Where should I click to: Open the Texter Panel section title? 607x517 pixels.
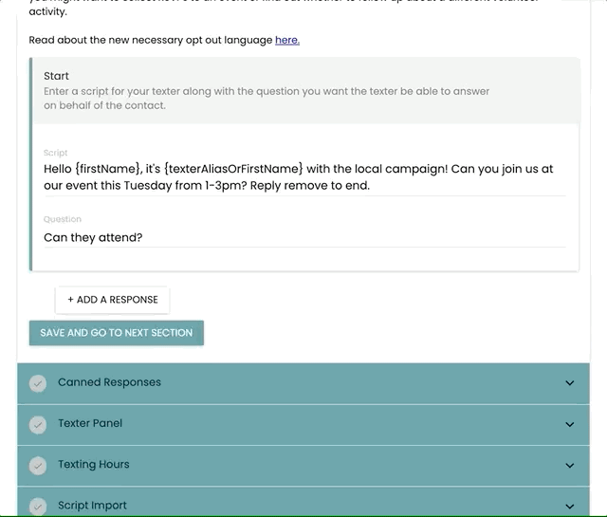pos(90,423)
